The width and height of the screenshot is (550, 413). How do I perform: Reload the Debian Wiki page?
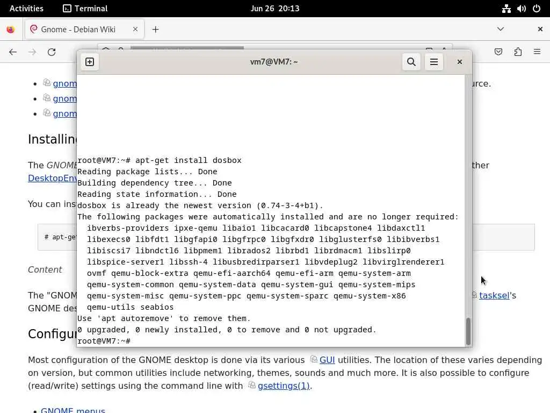[x=52, y=52]
